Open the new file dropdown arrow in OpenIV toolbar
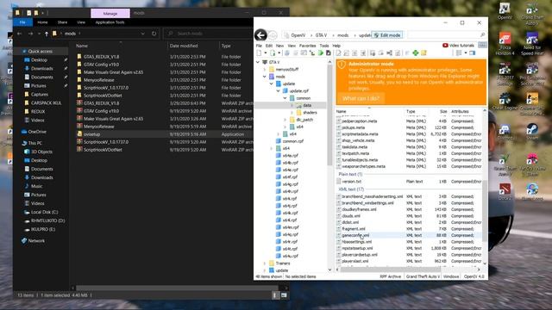The height and width of the screenshot is (310, 552). 265,53
